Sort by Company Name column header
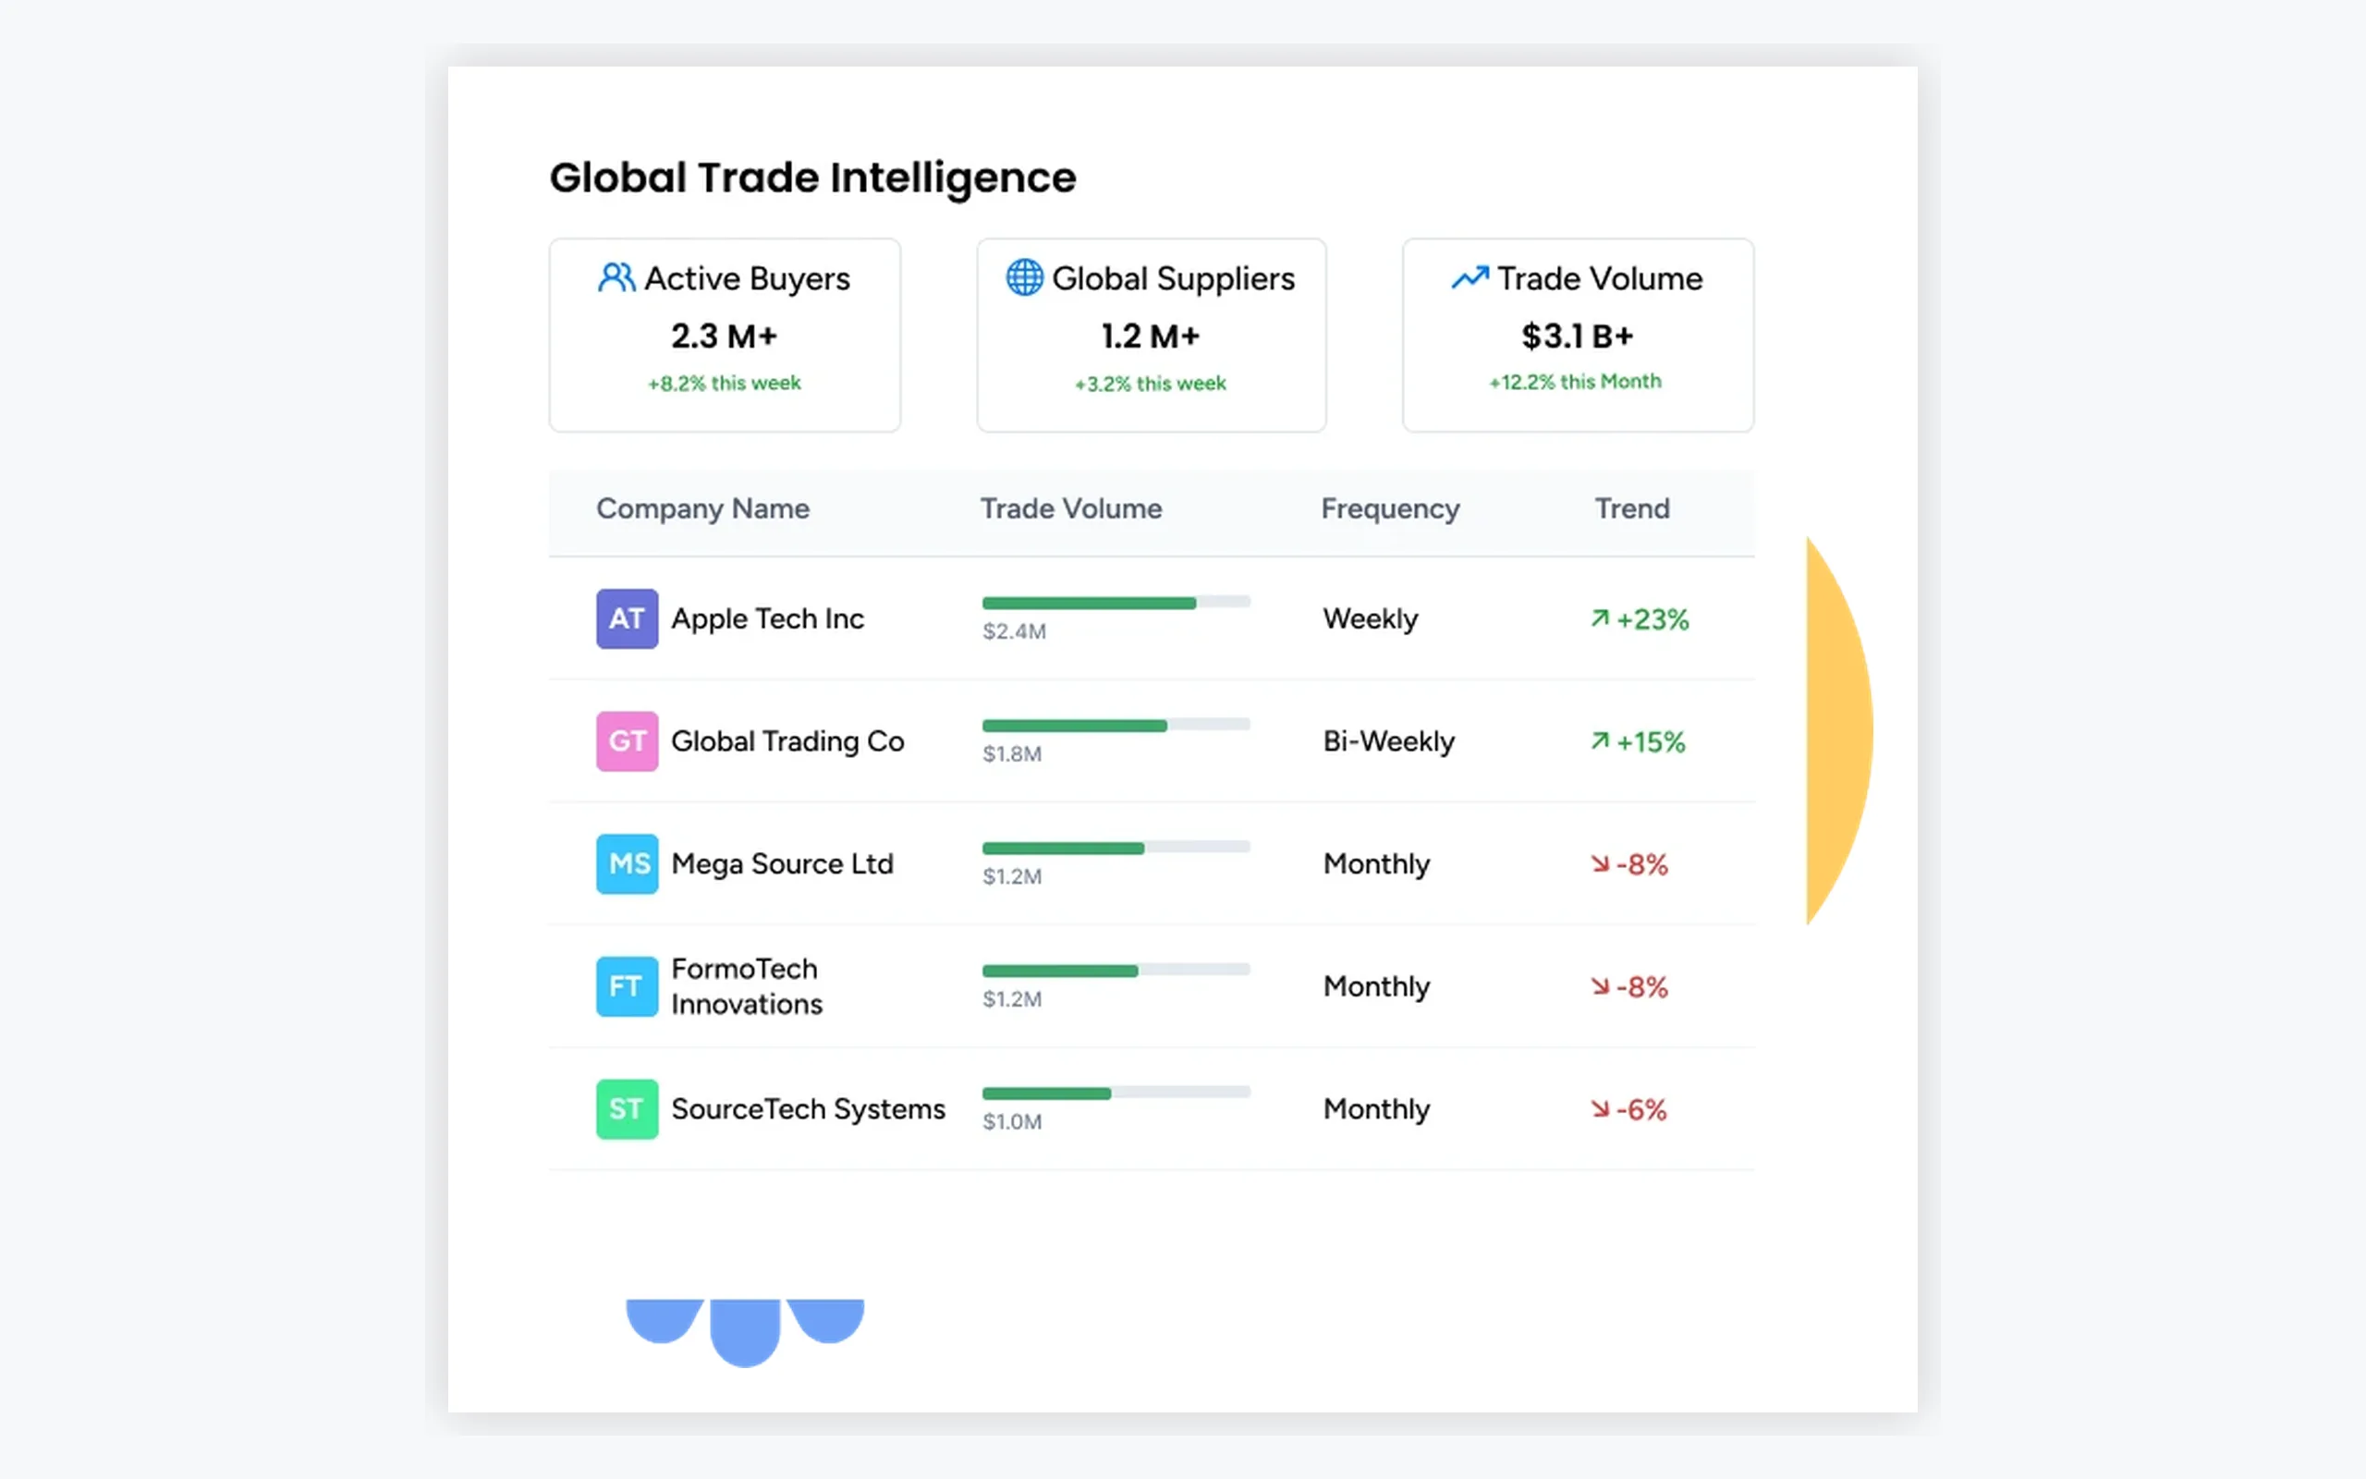The image size is (2366, 1479). tap(703, 508)
